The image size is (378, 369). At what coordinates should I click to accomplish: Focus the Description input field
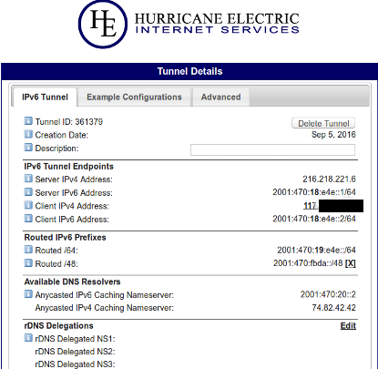click(x=272, y=149)
